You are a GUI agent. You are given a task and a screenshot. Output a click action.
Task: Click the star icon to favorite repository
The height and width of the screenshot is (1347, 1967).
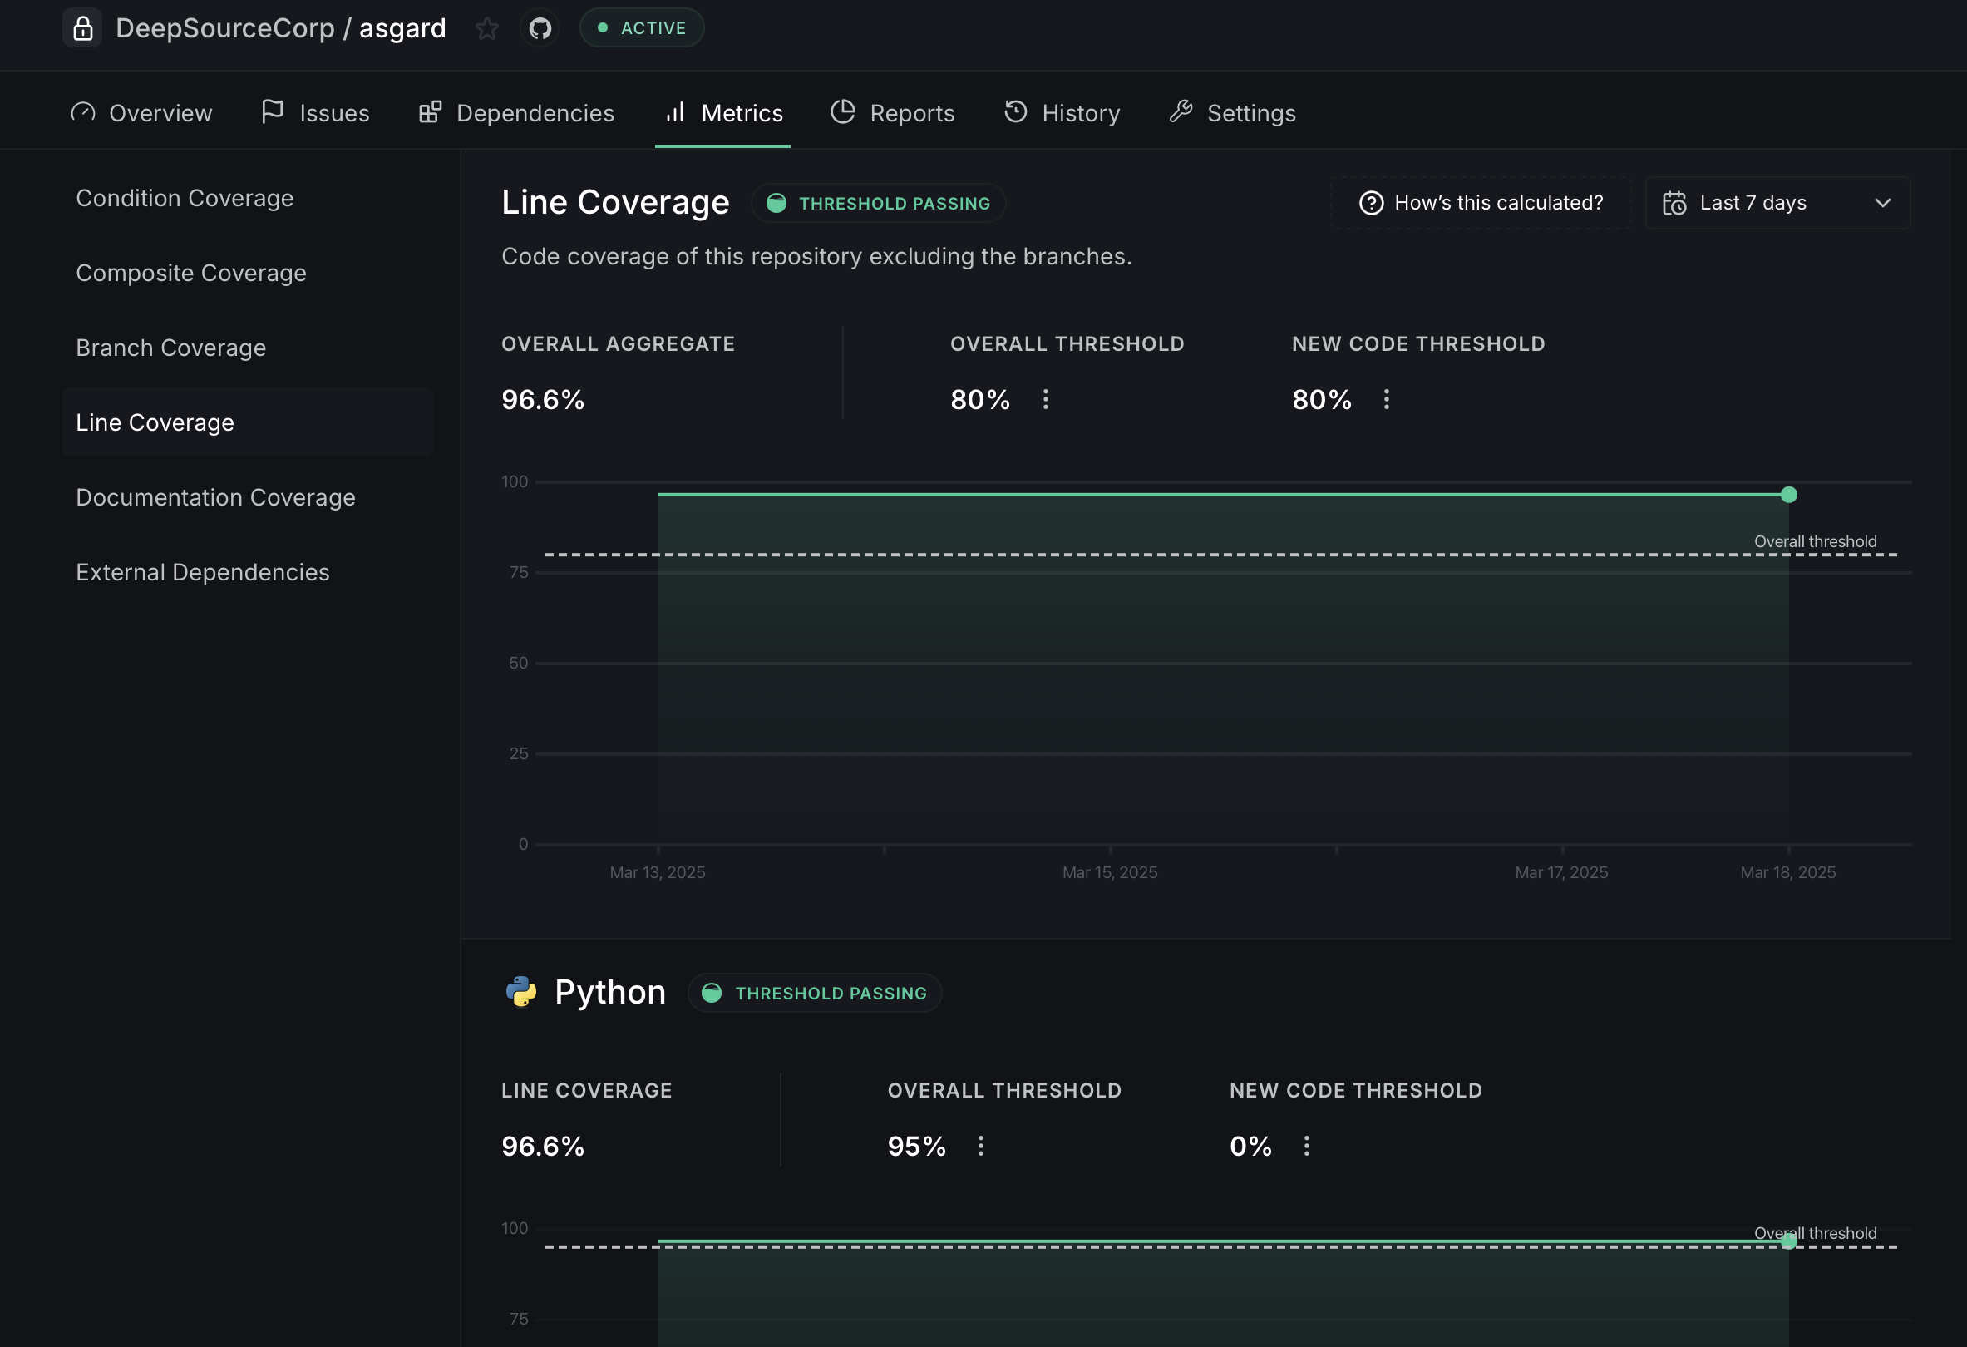pos(486,29)
